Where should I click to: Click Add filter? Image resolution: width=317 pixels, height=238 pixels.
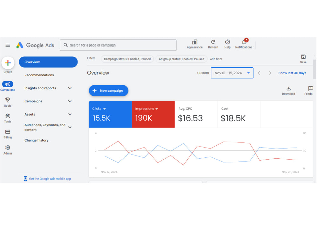(216, 59)
